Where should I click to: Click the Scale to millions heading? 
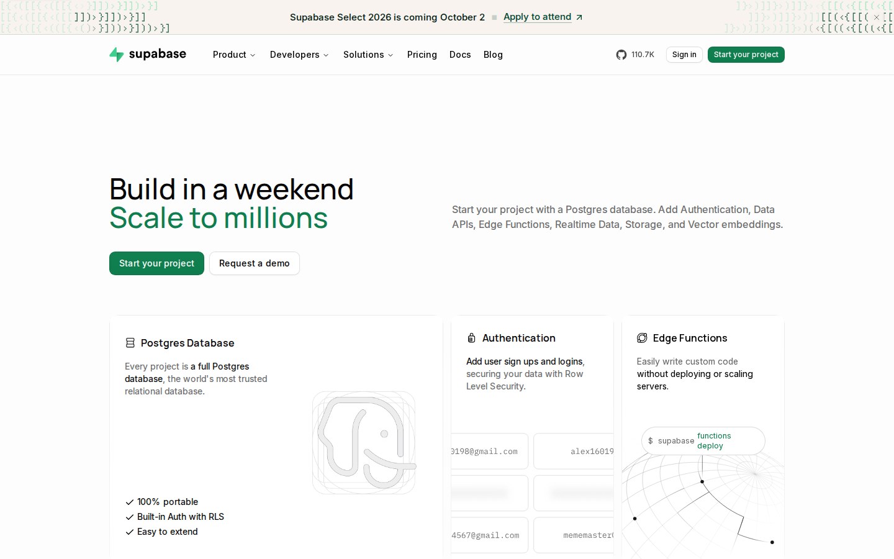pos(219,218)
